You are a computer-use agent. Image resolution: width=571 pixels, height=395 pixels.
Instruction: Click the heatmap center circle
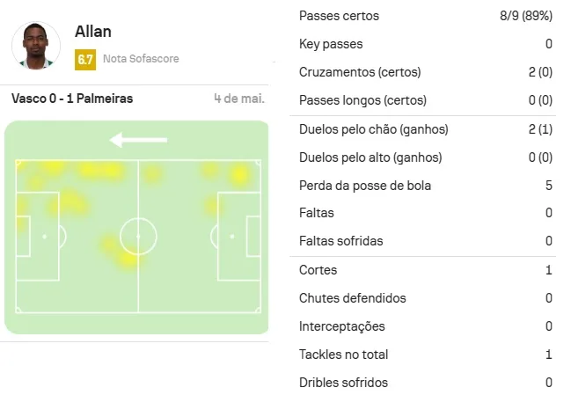pyautogui.click(x=138, y=236)
